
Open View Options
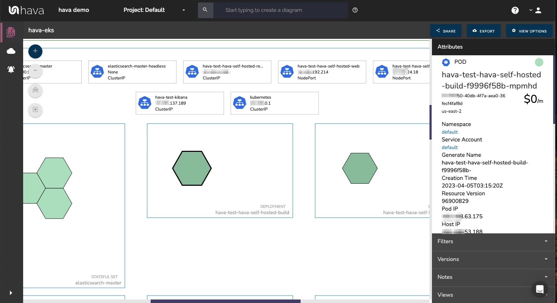[x=529, y=31]
